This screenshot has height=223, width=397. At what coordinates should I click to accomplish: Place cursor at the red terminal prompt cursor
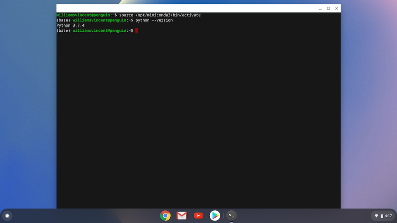pos(136,31)
